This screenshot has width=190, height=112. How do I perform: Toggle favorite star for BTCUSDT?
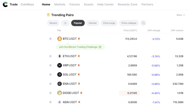point(50,39)
